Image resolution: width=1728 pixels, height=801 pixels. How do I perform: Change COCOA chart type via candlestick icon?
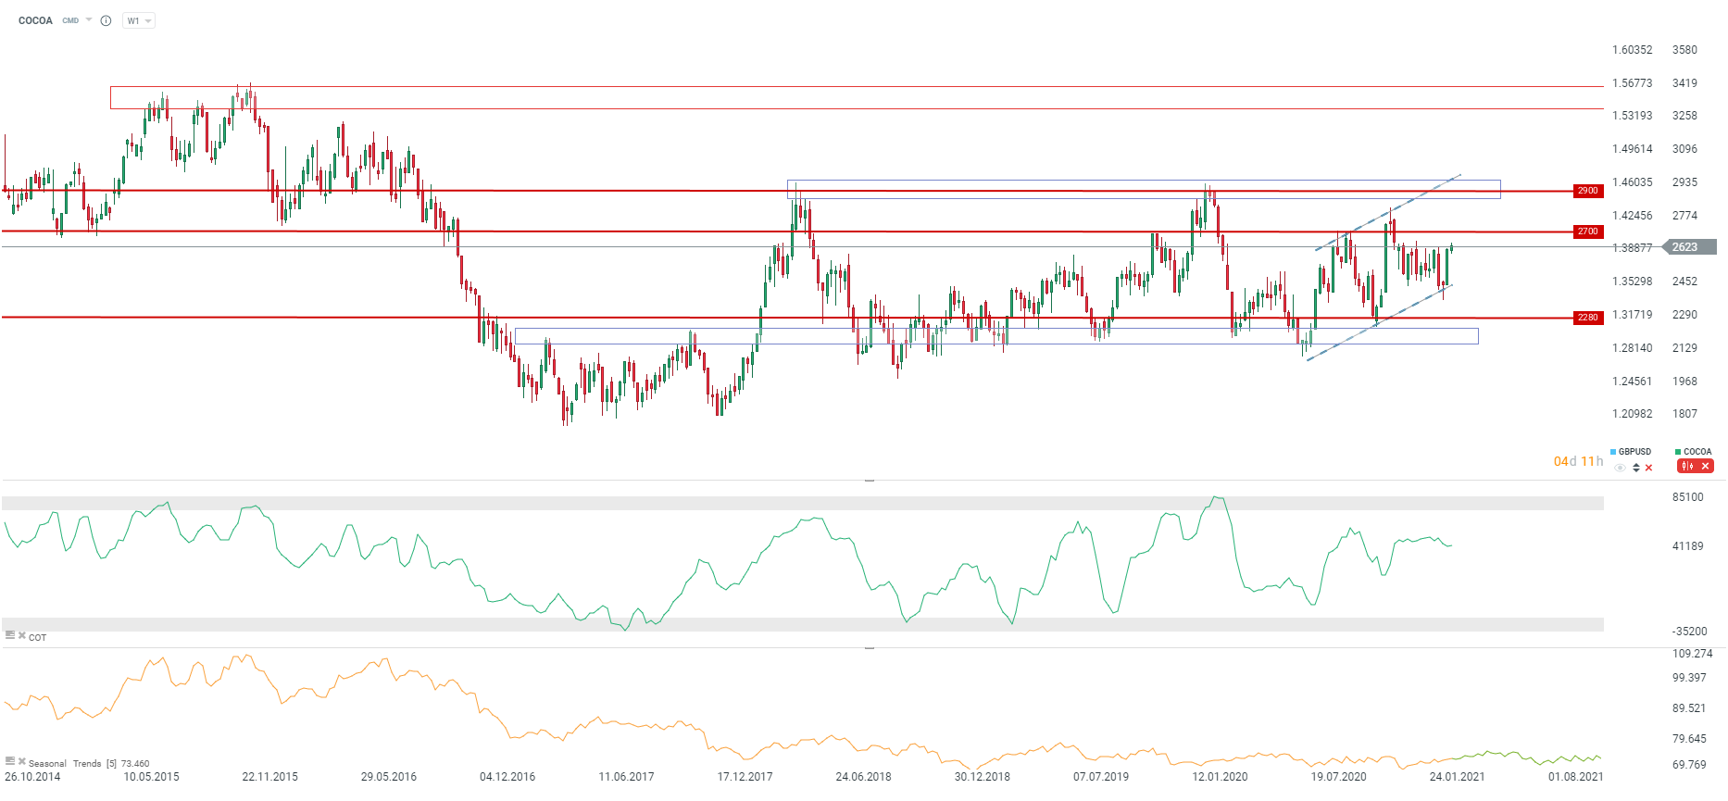click(x=1687, y=466)
